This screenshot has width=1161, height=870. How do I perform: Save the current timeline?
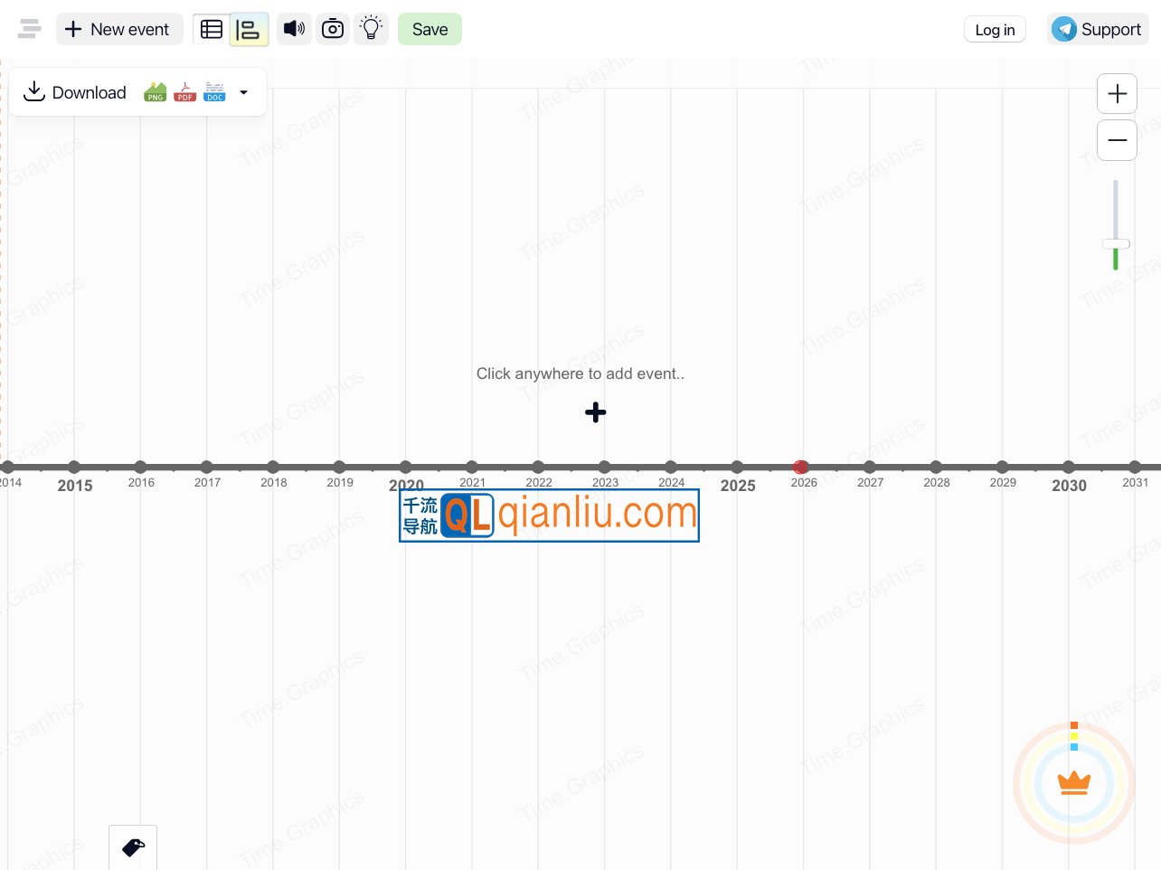429,29
